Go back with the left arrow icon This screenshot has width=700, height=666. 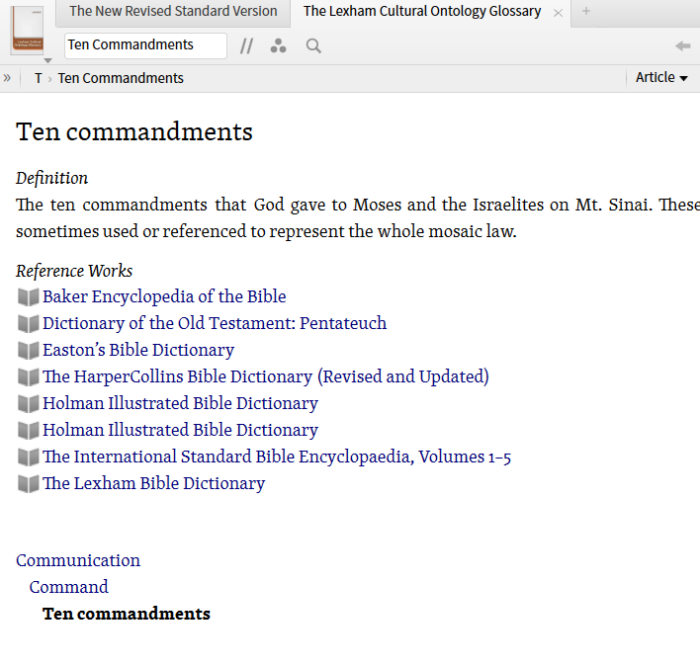[682, 45]
